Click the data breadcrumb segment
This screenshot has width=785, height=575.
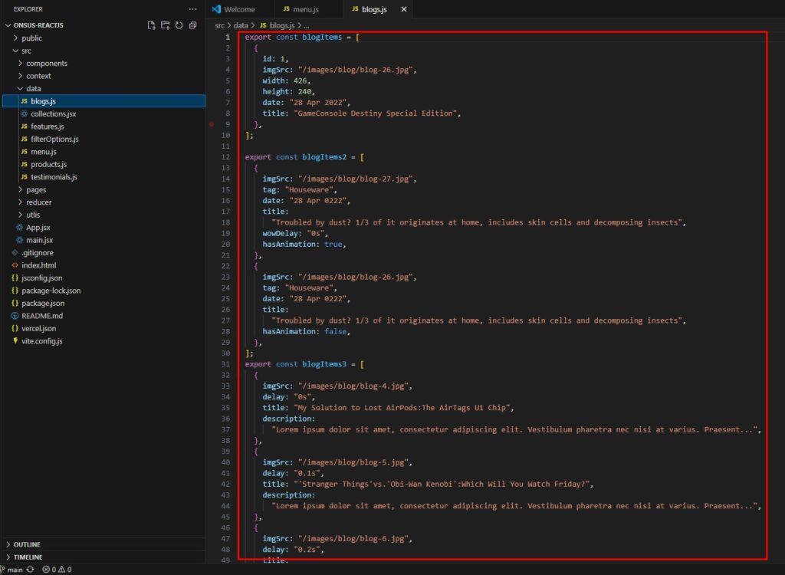pyautogui.click(x=240, y=25)
